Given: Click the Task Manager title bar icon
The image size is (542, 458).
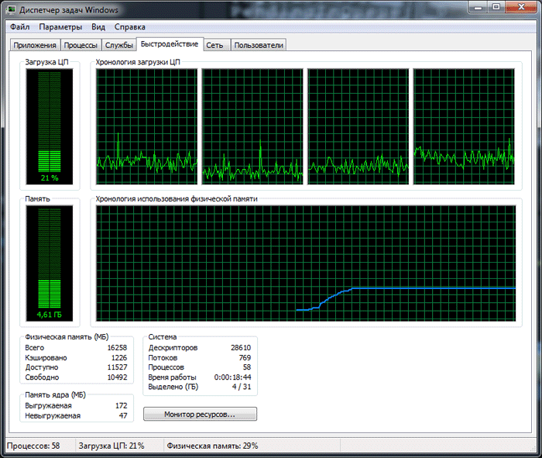Looking at the screenshot, I should coord(11,9).
